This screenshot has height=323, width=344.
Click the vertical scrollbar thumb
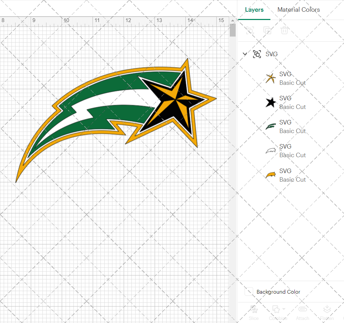[233, 30]
